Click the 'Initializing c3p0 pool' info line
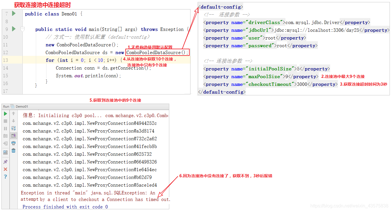Viewport: 391px width, 211px height. pos(95,116)
